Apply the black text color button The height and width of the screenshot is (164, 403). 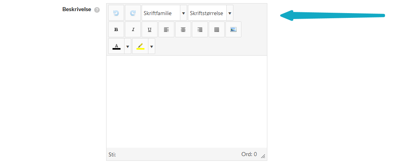(117, 46)
